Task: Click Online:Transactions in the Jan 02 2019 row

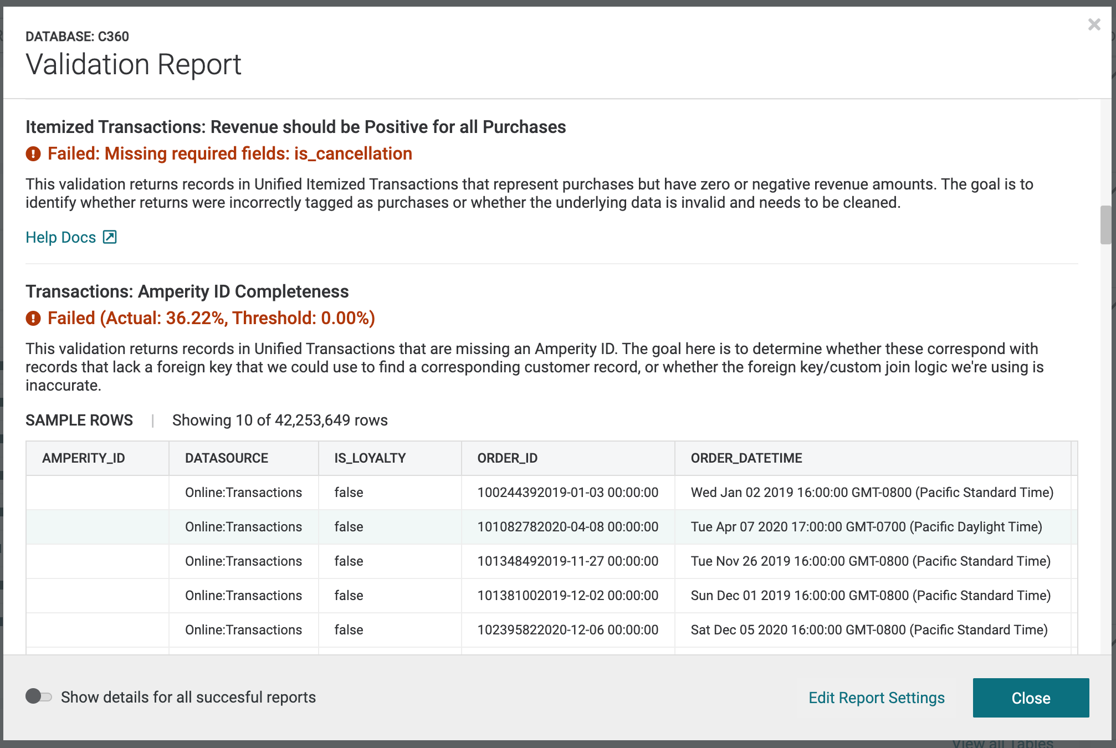Action: coord(243,493)
